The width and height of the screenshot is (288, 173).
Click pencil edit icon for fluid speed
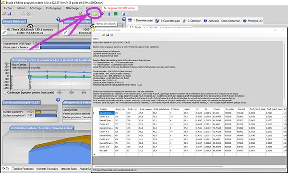point(4,33)
